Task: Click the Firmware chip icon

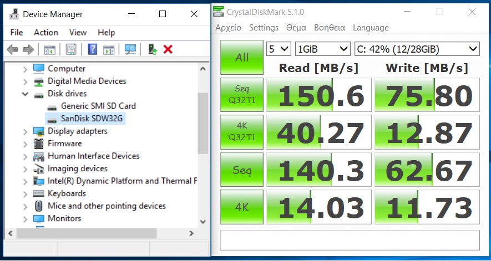Action: (x=38, y=144)
